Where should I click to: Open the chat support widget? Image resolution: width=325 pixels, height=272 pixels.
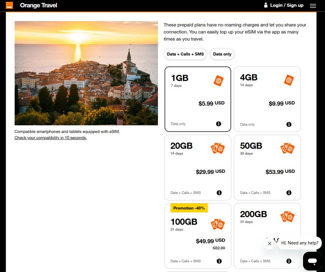tap(312, 261)
